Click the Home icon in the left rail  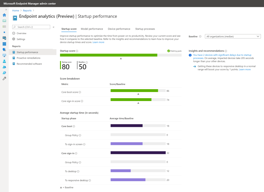4,15
